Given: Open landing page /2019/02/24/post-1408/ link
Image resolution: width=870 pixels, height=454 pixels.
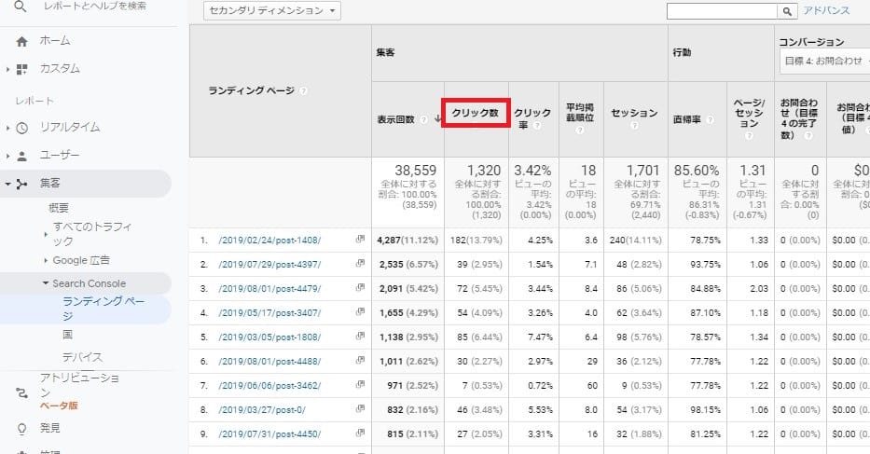Looking at the screenshot, I should tap(269, 241).
